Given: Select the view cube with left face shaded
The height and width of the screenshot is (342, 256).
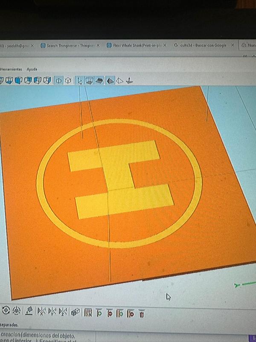Looking at the screenshot, I should [x=38, y=80].
